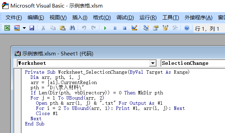
Task: Open the 插入(I) menu
Action: click(80, 18)
